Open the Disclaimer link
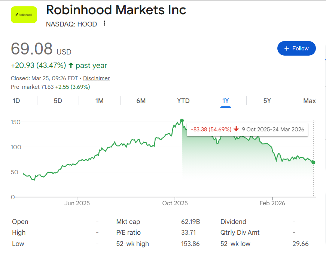Image resolution: width=326 pixels, height=253 pixels. click(96, 78)
